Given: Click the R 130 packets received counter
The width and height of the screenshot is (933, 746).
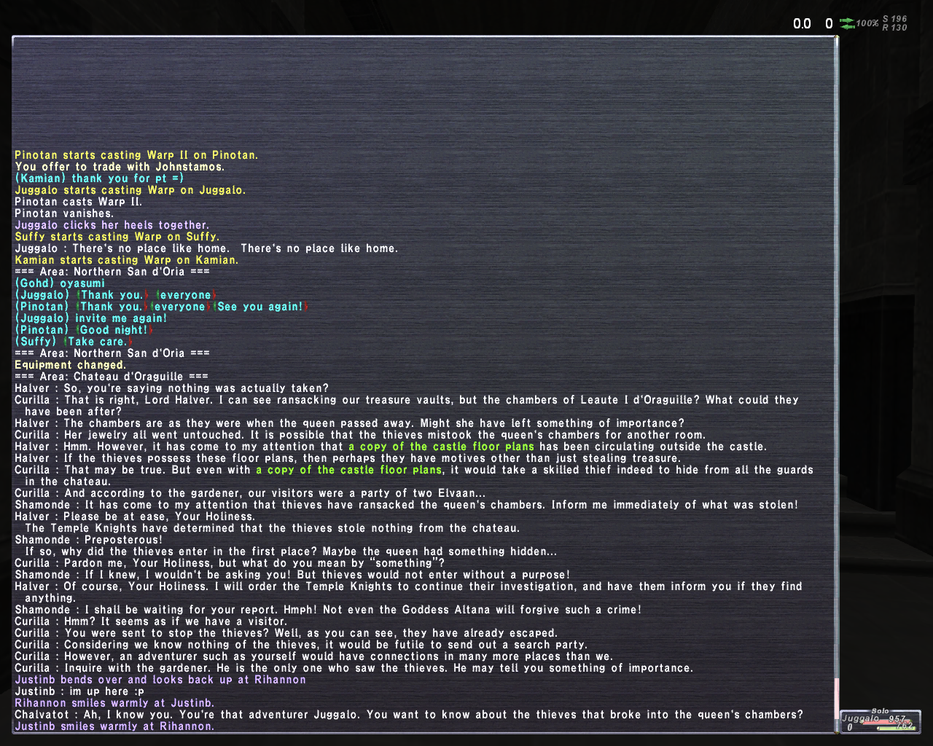Looking at the screenshot, I should pos(894,28).
